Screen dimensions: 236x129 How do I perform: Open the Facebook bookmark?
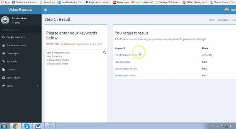[x=24, y=2]
